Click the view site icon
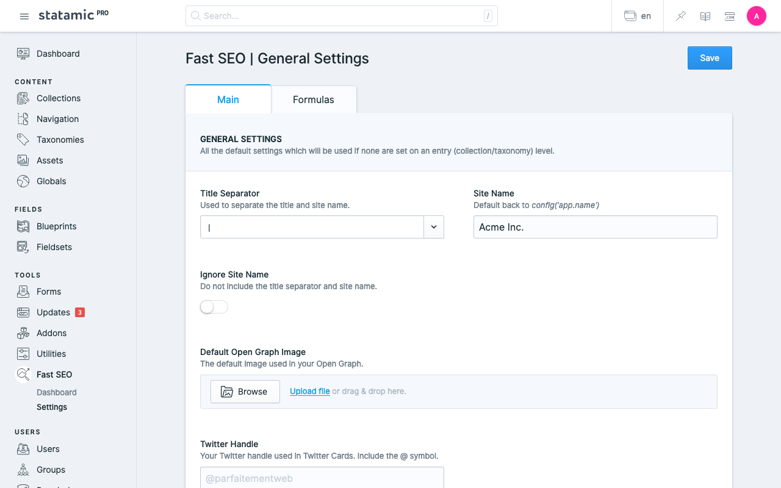This screenshot has height=488, width=781. tap(730, 16)
